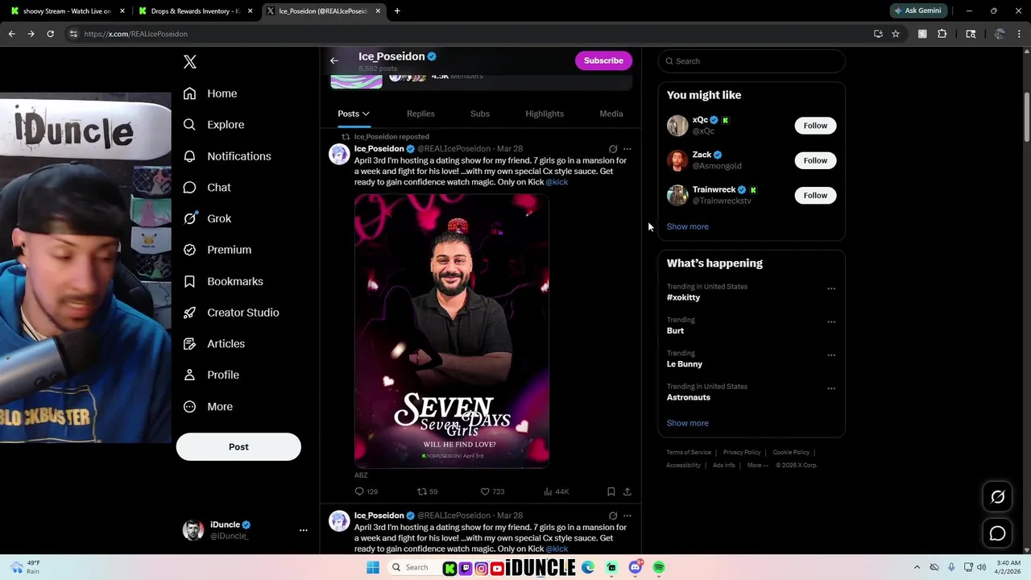The image size is (1031, 580).
Task: Close the Ice_Poseidon browser tab
Action: click(378, 11)
